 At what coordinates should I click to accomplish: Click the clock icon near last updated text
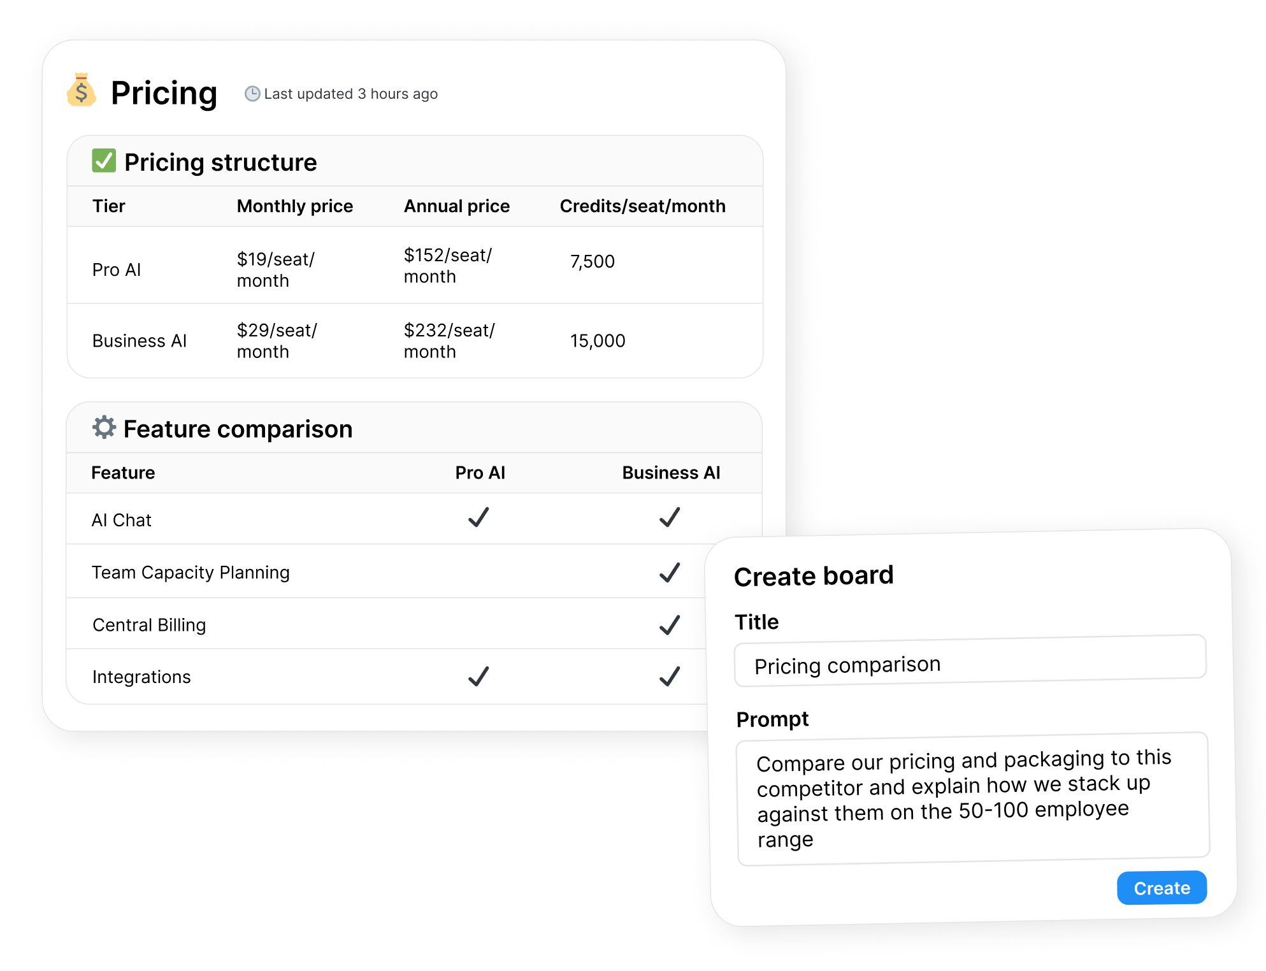point(252,93)
